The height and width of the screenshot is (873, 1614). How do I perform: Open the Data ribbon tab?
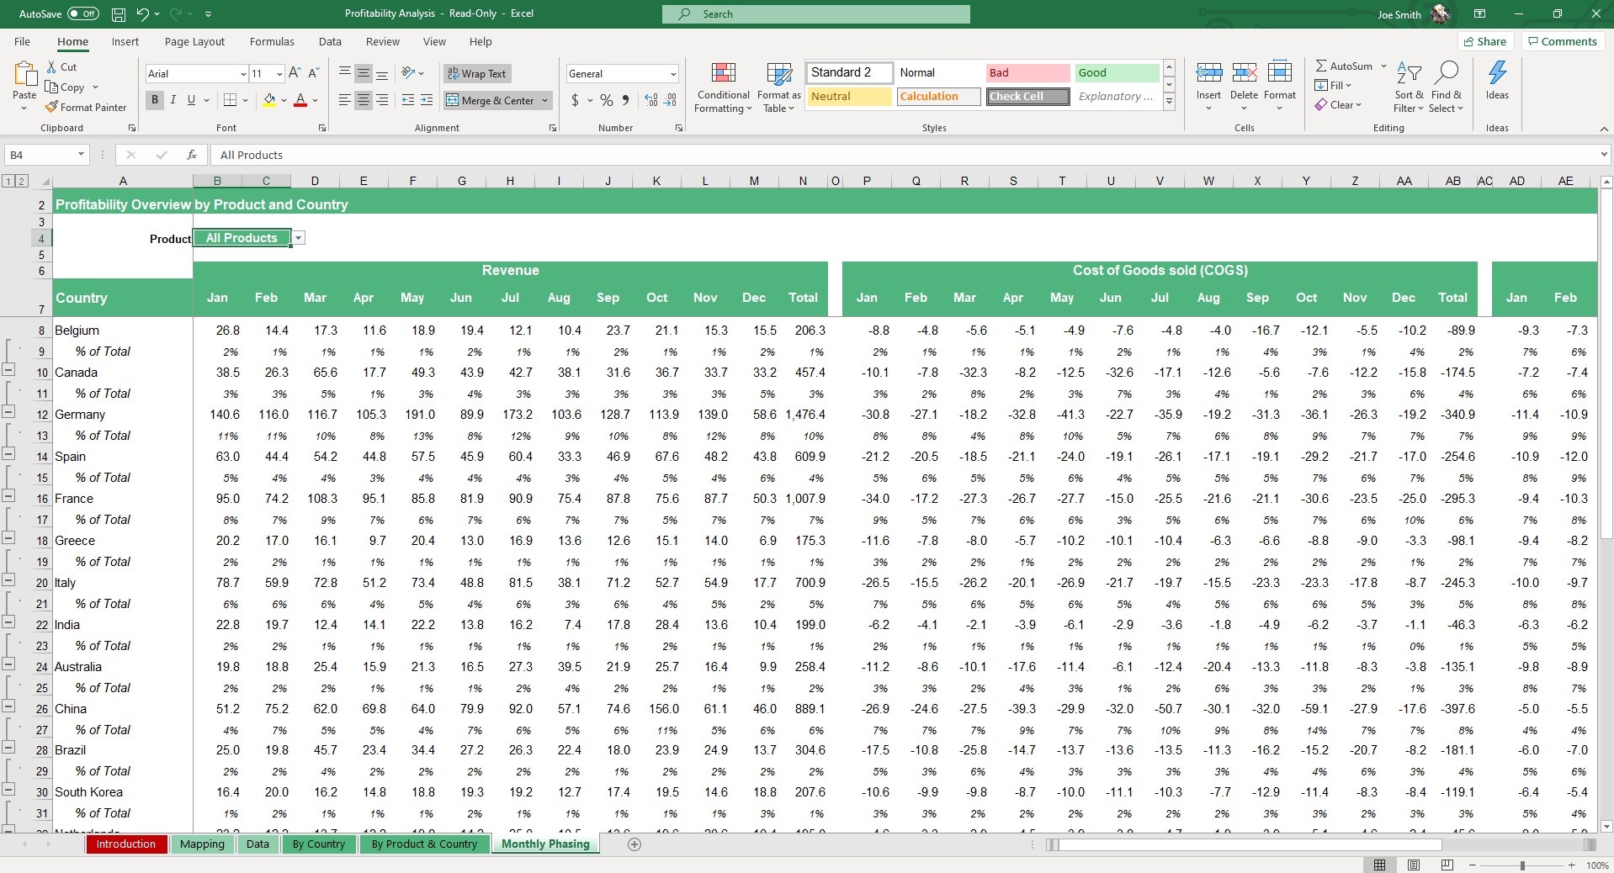pos(330,42)
